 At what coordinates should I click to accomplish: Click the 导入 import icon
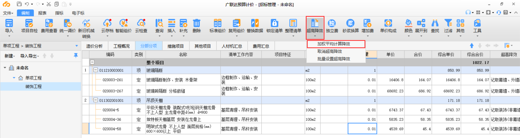coord(9,24)
